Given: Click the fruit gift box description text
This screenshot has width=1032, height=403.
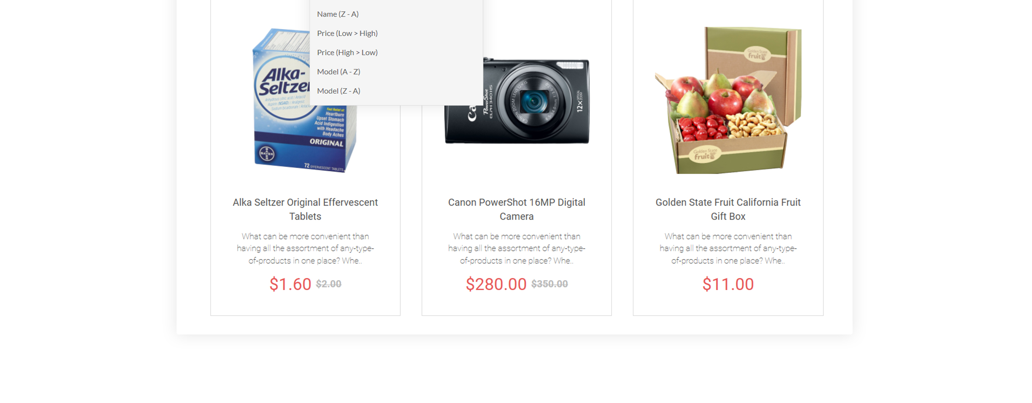Looking at the screenshot, I should (727, 249).
